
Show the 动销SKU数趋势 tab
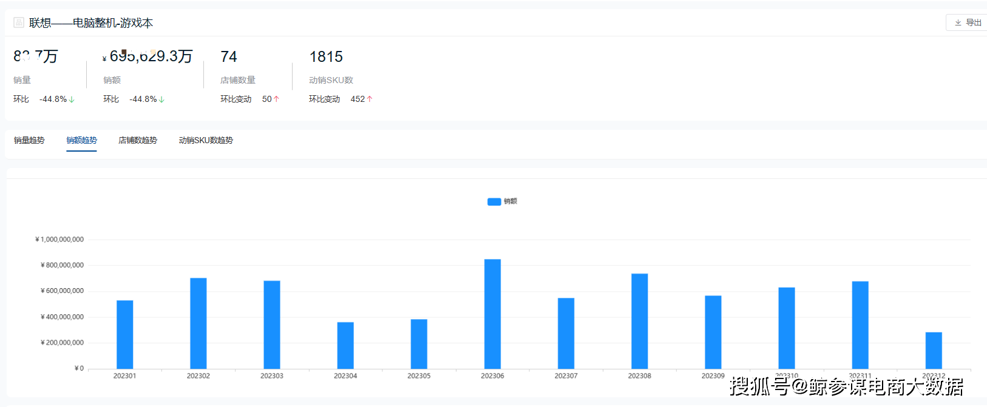coord(206,140)
